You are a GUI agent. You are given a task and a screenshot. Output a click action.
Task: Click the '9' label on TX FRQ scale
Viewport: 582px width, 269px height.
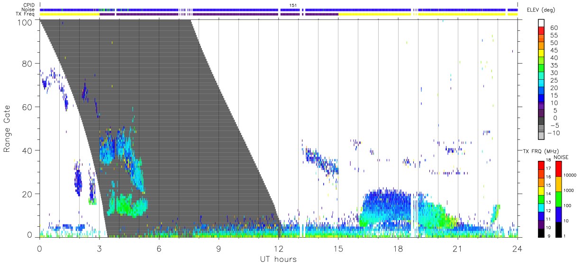pyautogui.click(x=548, y=236)
